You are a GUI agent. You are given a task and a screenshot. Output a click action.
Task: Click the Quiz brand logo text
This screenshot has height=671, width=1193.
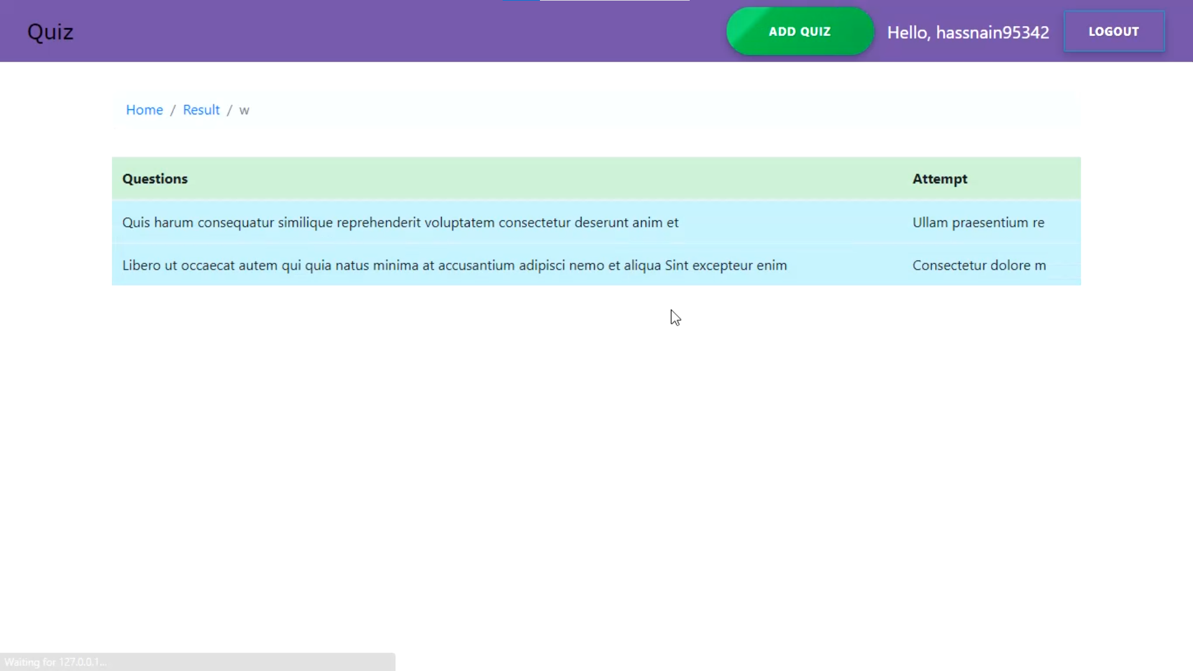[x=50, y=32]
